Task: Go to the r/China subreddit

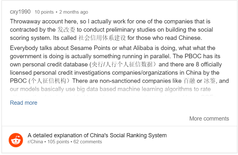Action: pyautogui.click(x=35, y=142)
